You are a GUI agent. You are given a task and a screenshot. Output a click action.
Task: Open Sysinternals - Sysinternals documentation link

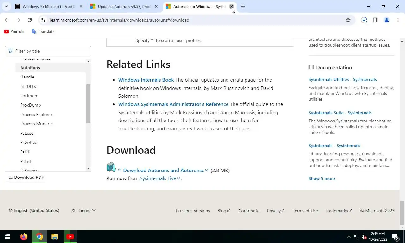click(x=334, y=146)
